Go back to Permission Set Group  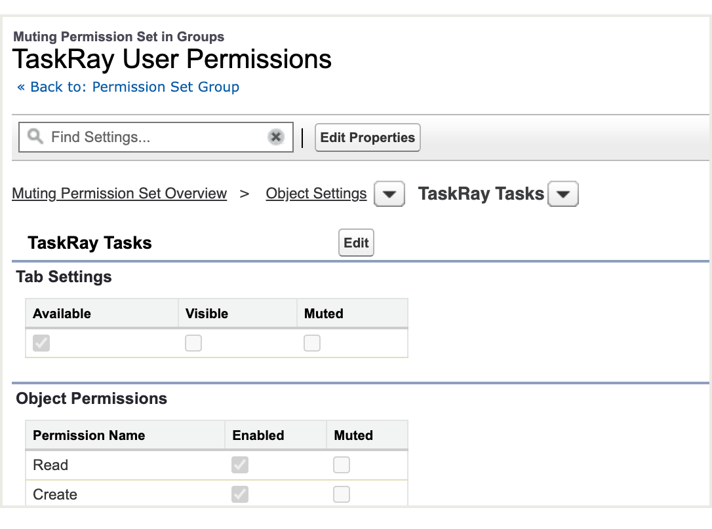coord(128,86)
